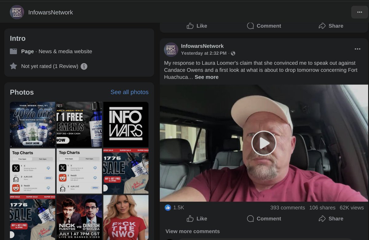Click InfowarsNetwork name on the video post
The height and width of the screenshot is (240, 369).
(202, 46)
